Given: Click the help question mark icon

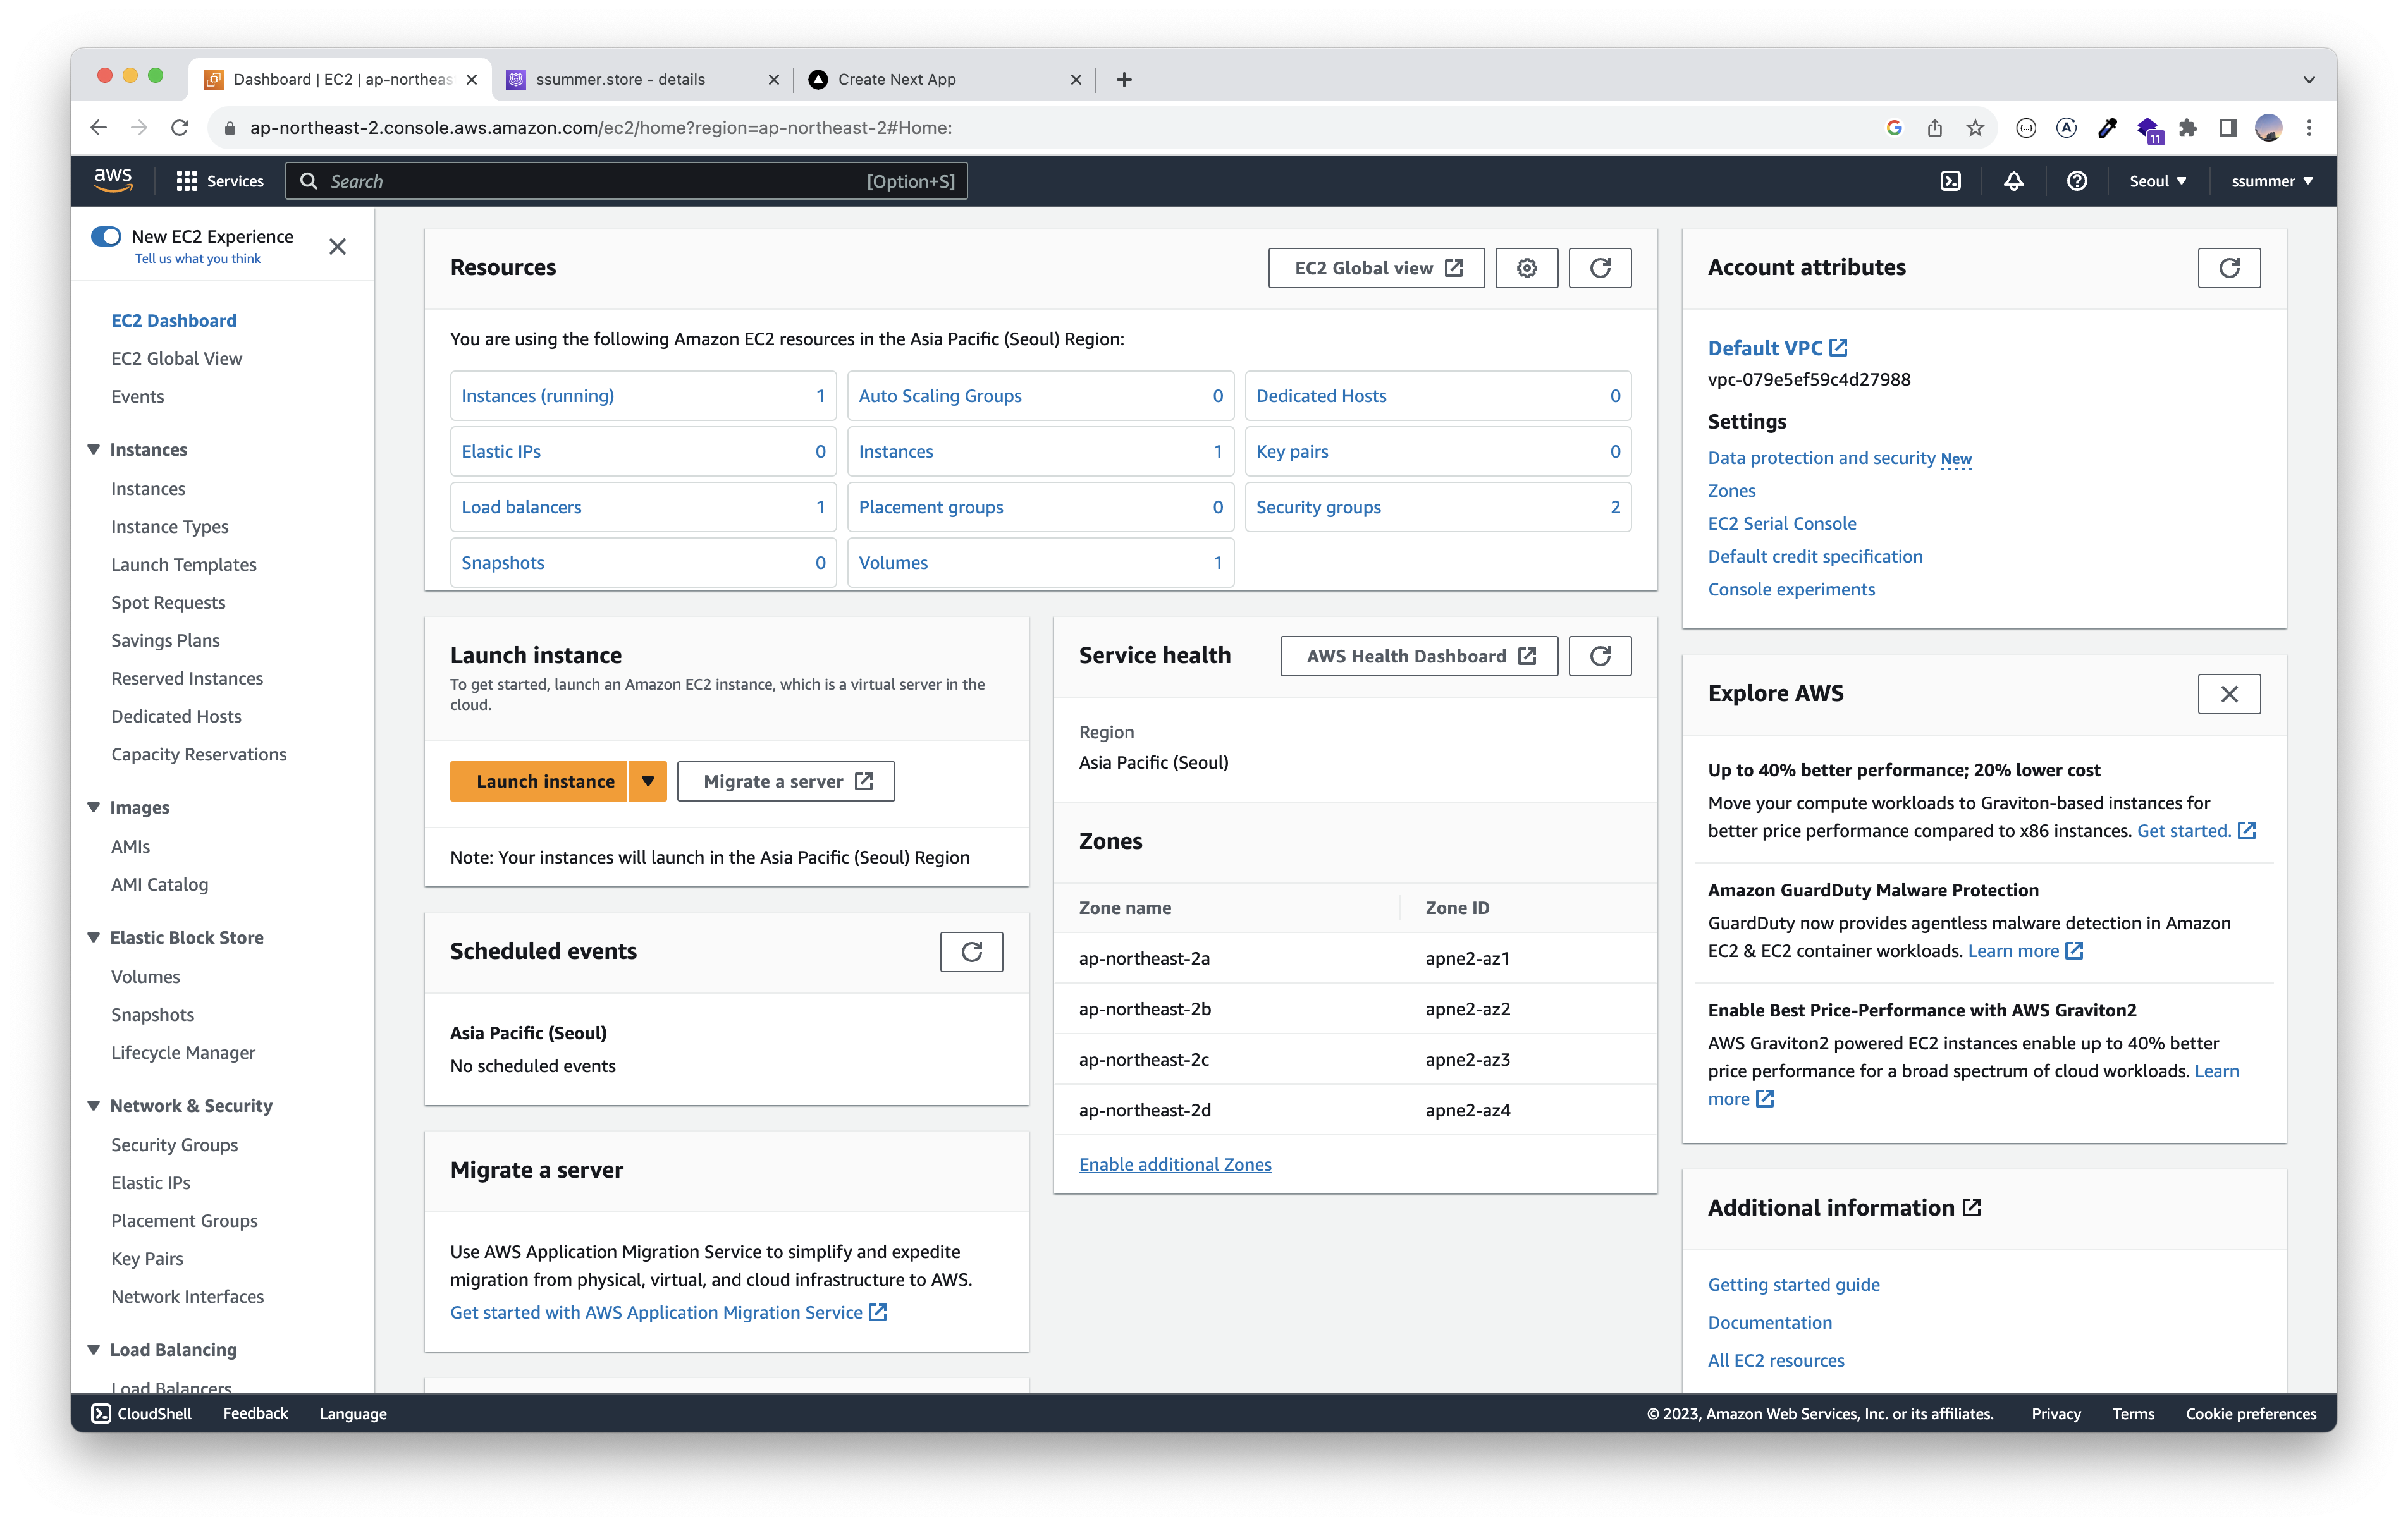Looking at the screenshot, I should 2076,181.
